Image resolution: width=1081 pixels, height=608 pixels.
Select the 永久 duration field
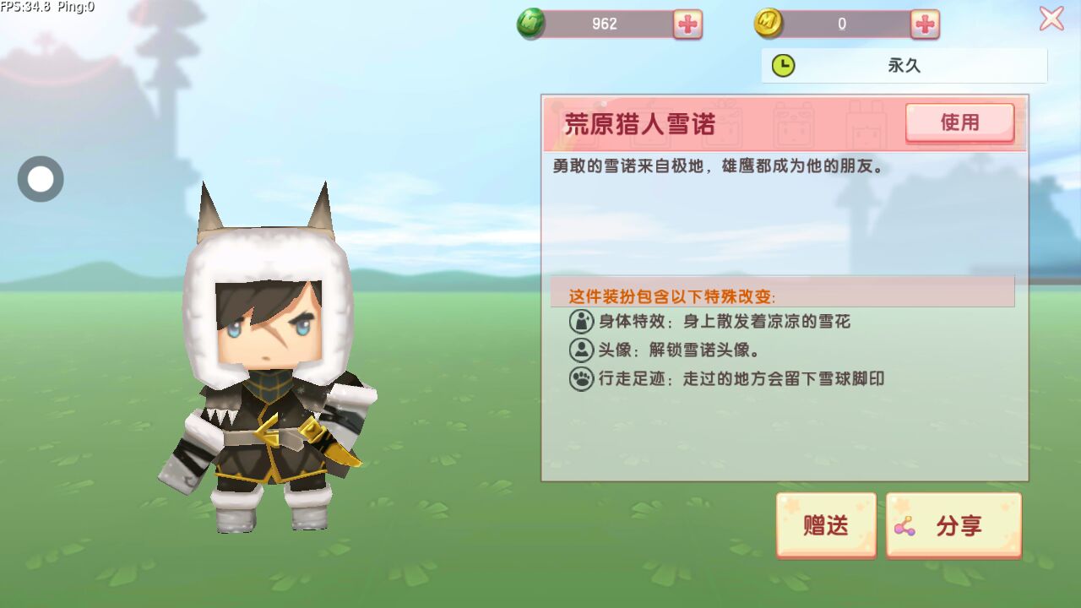pos(904,65)
